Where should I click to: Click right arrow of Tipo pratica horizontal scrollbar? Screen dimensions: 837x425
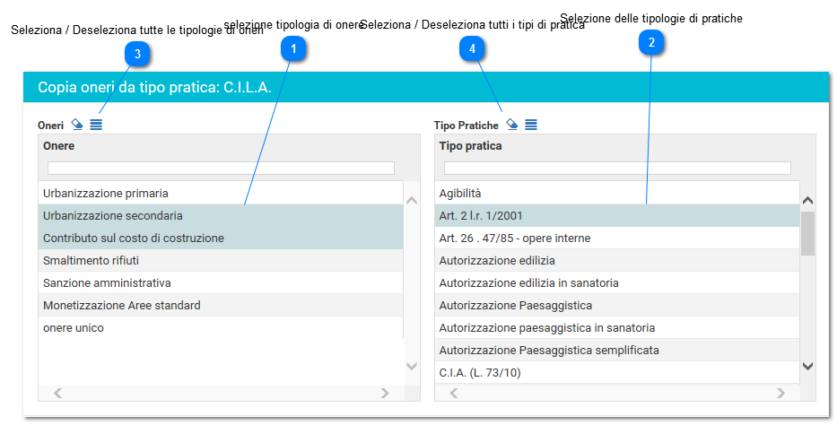[781, 393]
